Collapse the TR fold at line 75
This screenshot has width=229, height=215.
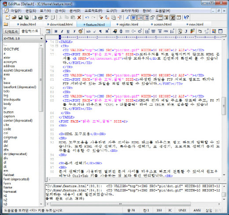pos(56,46)
